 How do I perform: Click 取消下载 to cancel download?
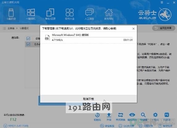[88, 99]
